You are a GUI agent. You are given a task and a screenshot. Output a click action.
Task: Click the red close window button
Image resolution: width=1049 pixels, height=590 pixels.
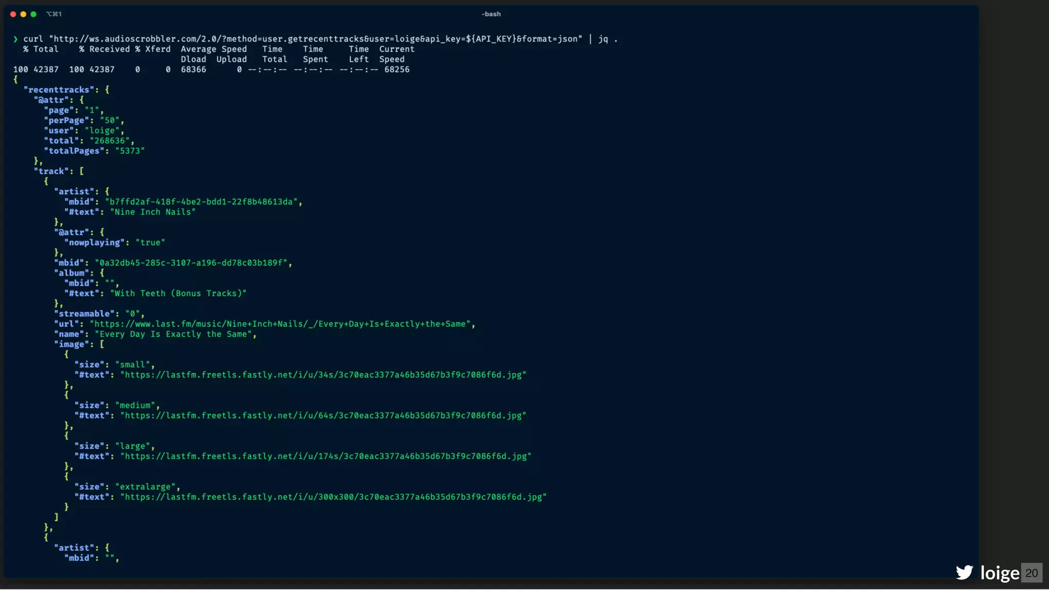[x=13, y=14]
